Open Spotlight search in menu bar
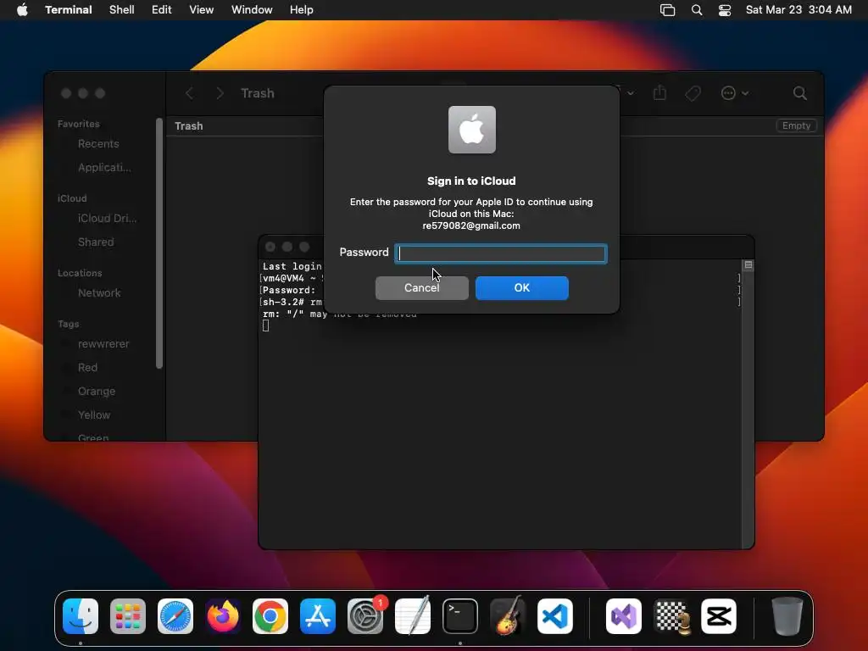868x651 pixels. (x=697, y=10)
